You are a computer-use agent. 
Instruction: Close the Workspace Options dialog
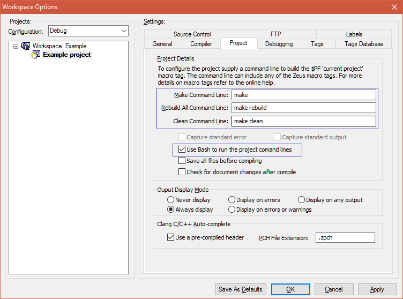coord(394,7)
